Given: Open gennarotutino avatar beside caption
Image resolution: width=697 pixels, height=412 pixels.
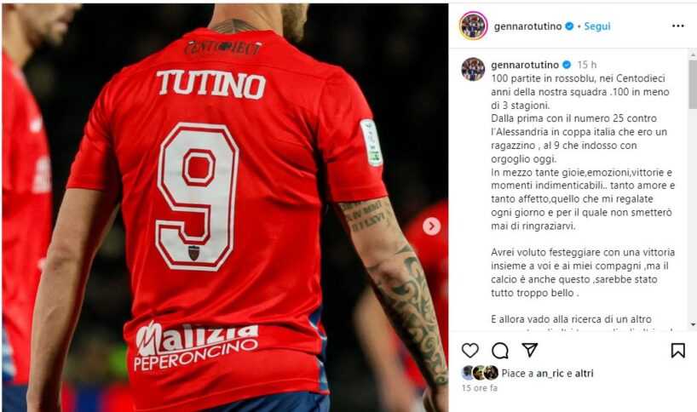Looking at the screenshot, I should (x=473, y=69).
